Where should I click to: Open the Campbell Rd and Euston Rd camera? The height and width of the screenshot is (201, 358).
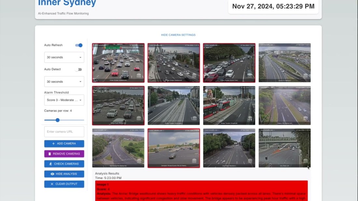pyautogui.click(x=174, y=148)
